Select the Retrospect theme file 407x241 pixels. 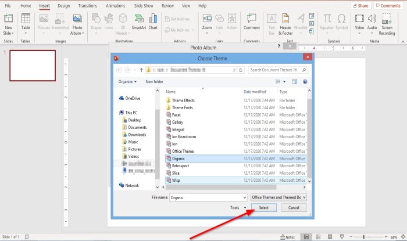235,166
